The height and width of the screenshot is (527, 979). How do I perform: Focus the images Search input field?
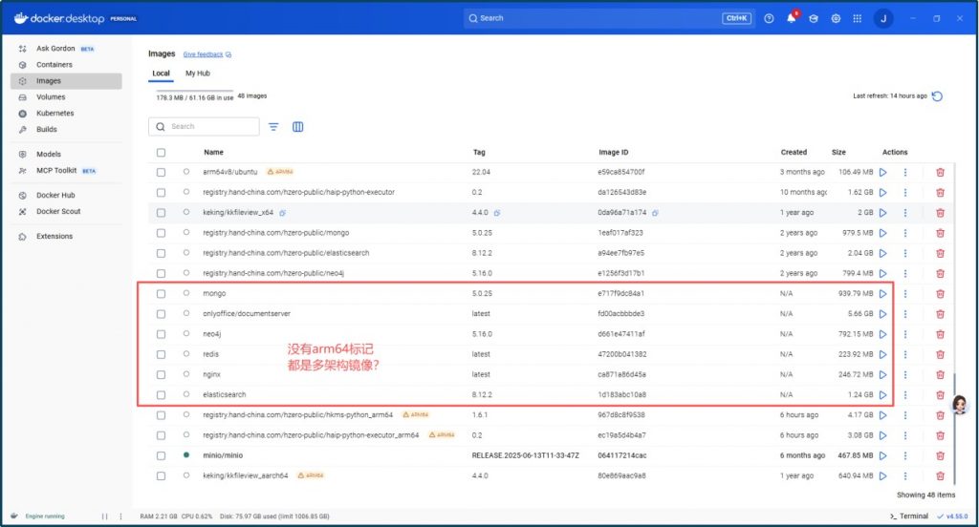coord(212,127)
